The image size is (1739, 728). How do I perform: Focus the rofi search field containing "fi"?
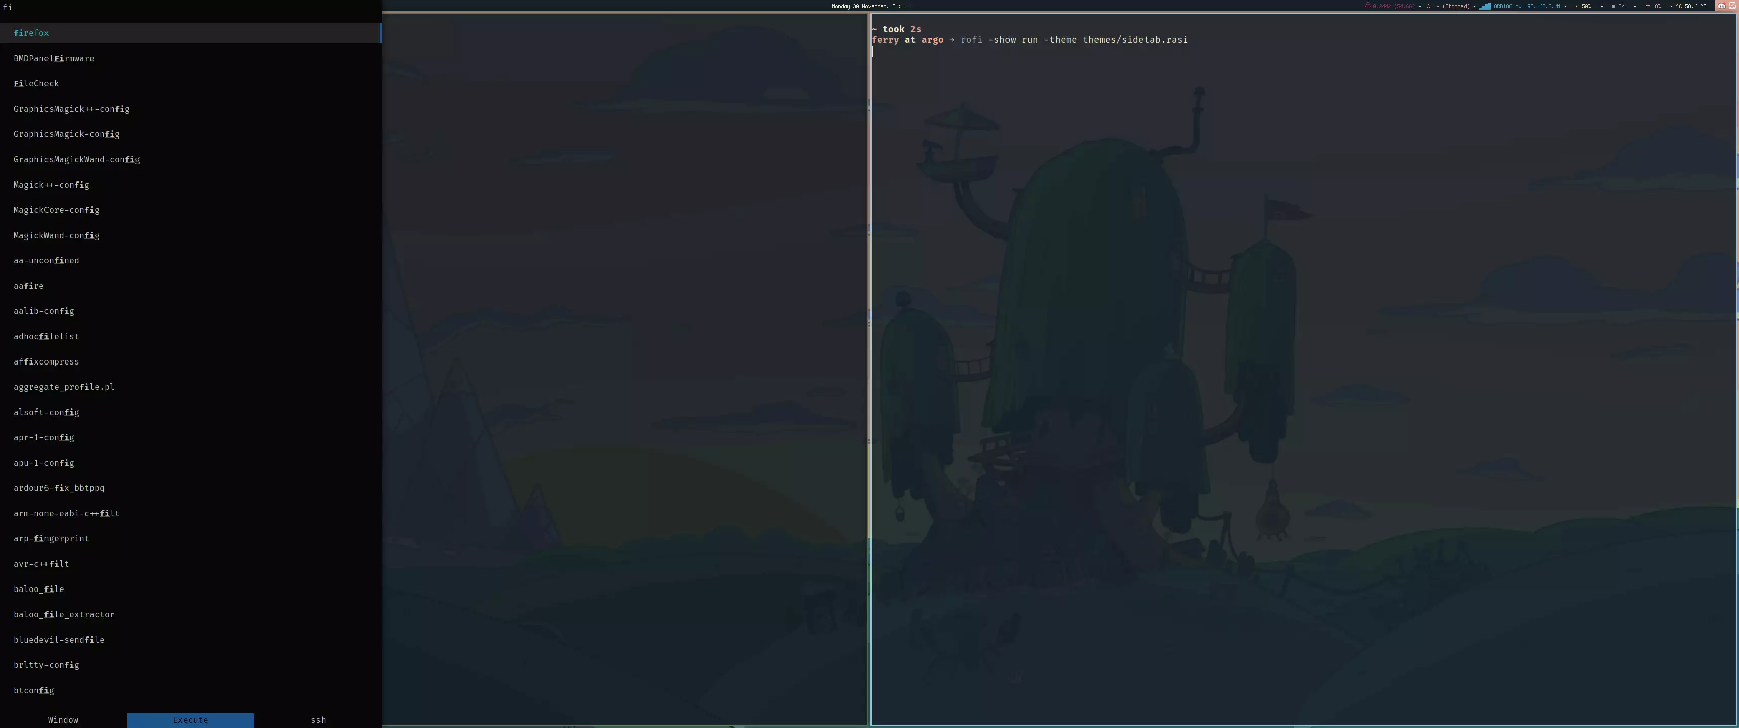click(x=191, y=8)
